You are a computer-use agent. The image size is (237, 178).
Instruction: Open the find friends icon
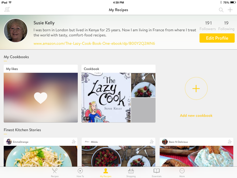coord(7,10)
